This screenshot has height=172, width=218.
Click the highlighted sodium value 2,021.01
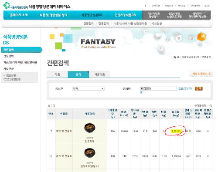(x=176, y=131)
